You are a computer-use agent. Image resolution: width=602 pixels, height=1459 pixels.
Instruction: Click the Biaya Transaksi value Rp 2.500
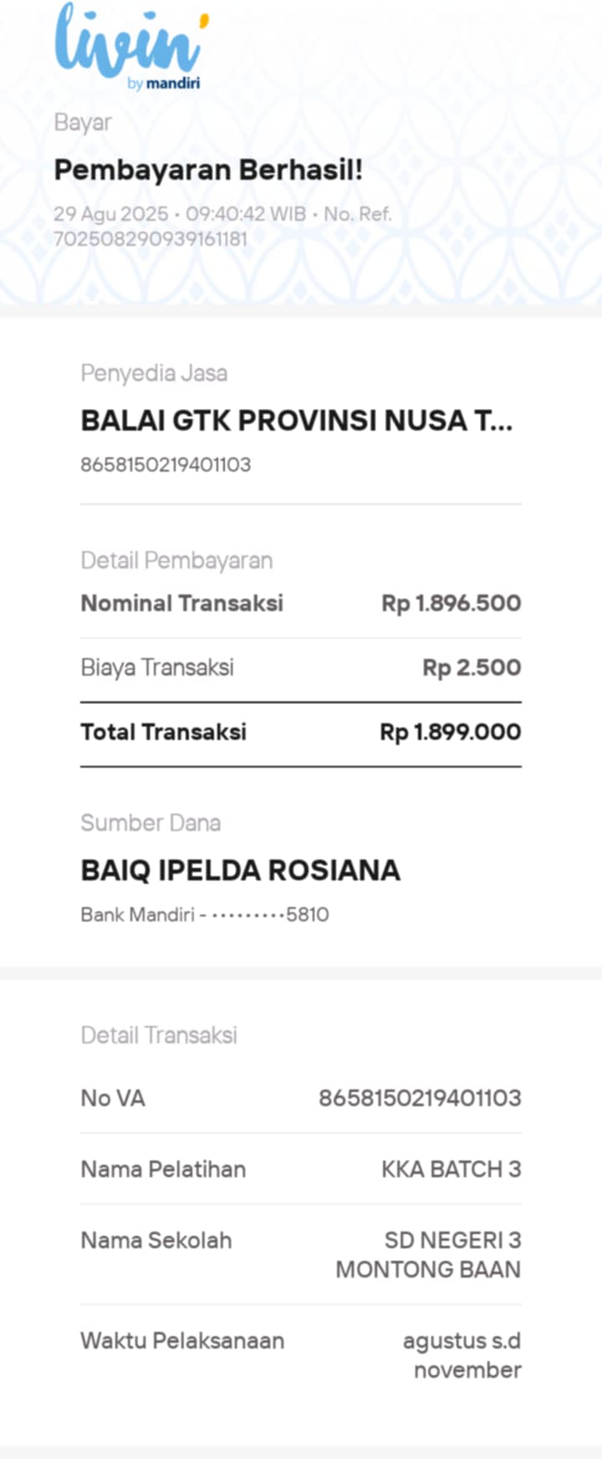point(472,667)
